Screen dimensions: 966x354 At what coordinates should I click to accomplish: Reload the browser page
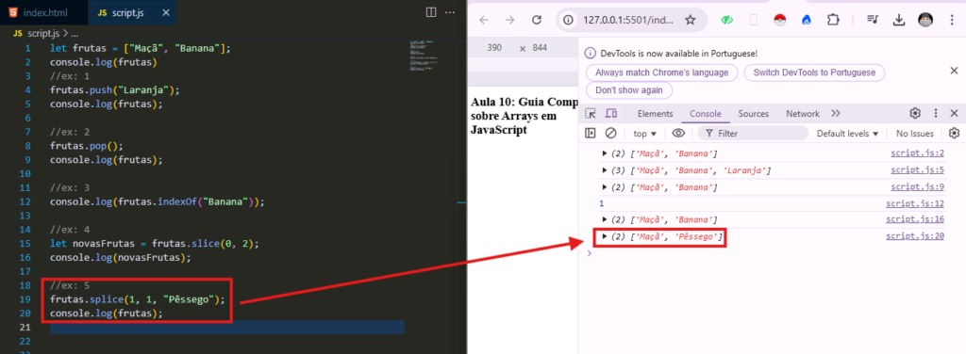coord(537,21)
